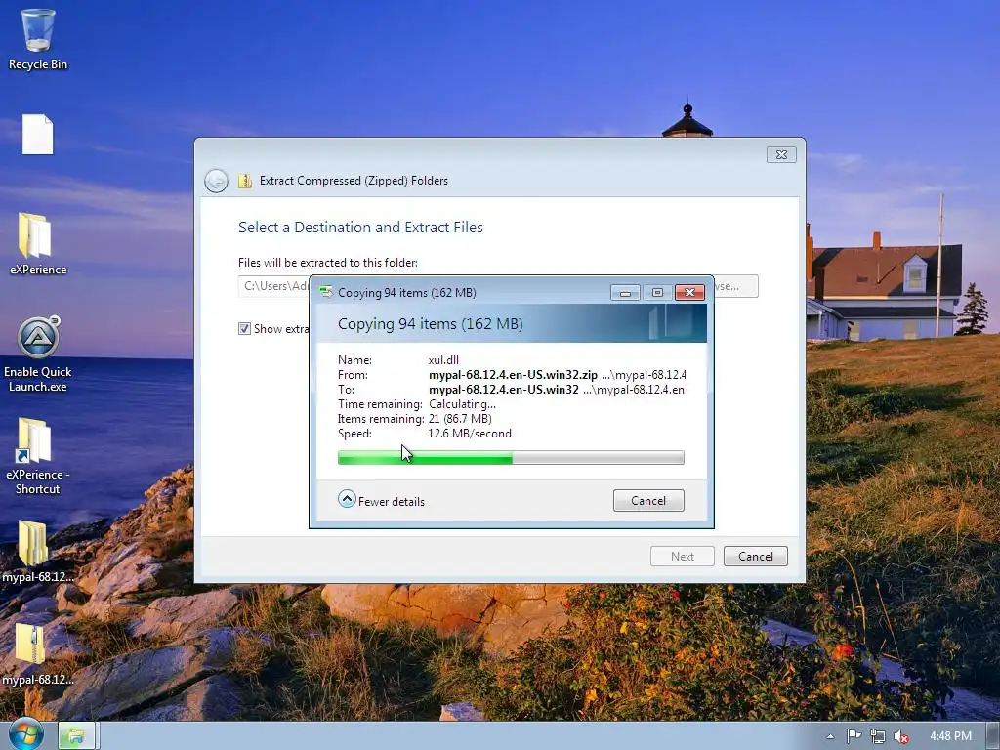
Task: Open the clock showing 4:48 PM
Action: coord(950,736)
